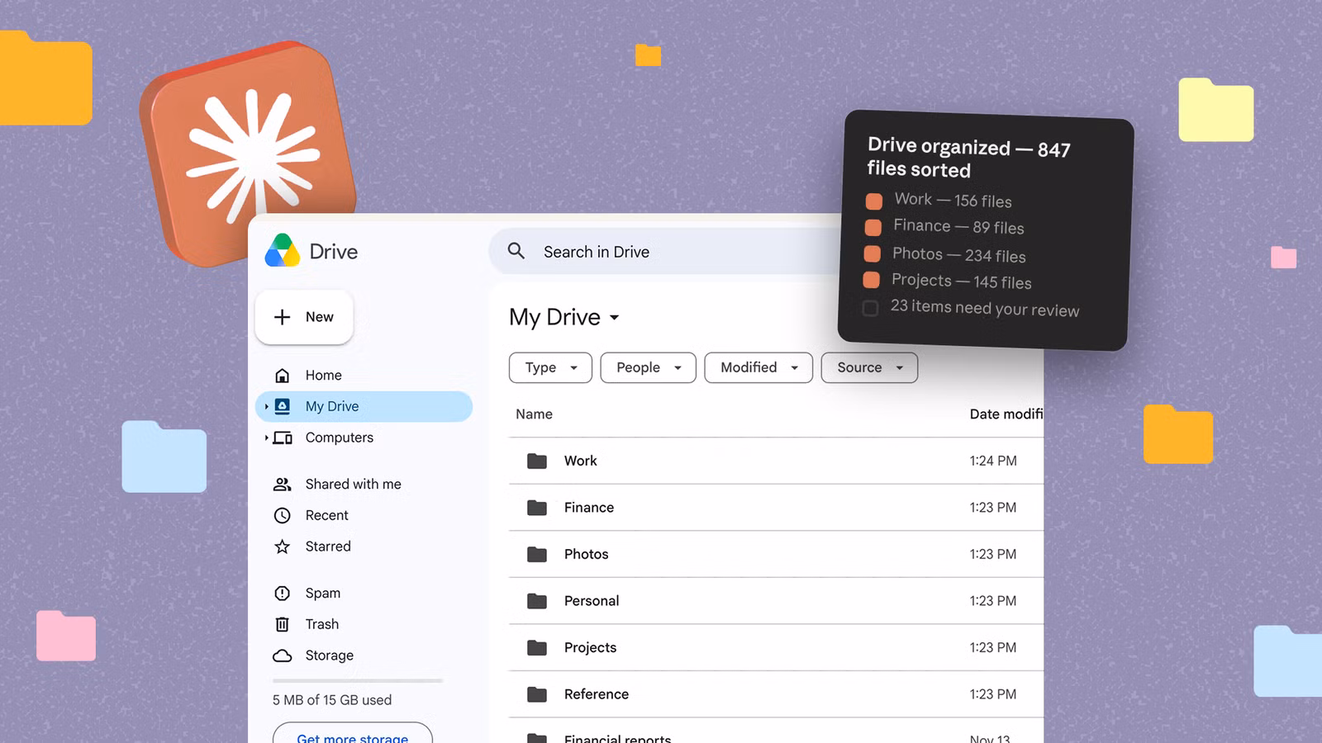
Task: Sort by the Name column header
Action: (534, 414)
